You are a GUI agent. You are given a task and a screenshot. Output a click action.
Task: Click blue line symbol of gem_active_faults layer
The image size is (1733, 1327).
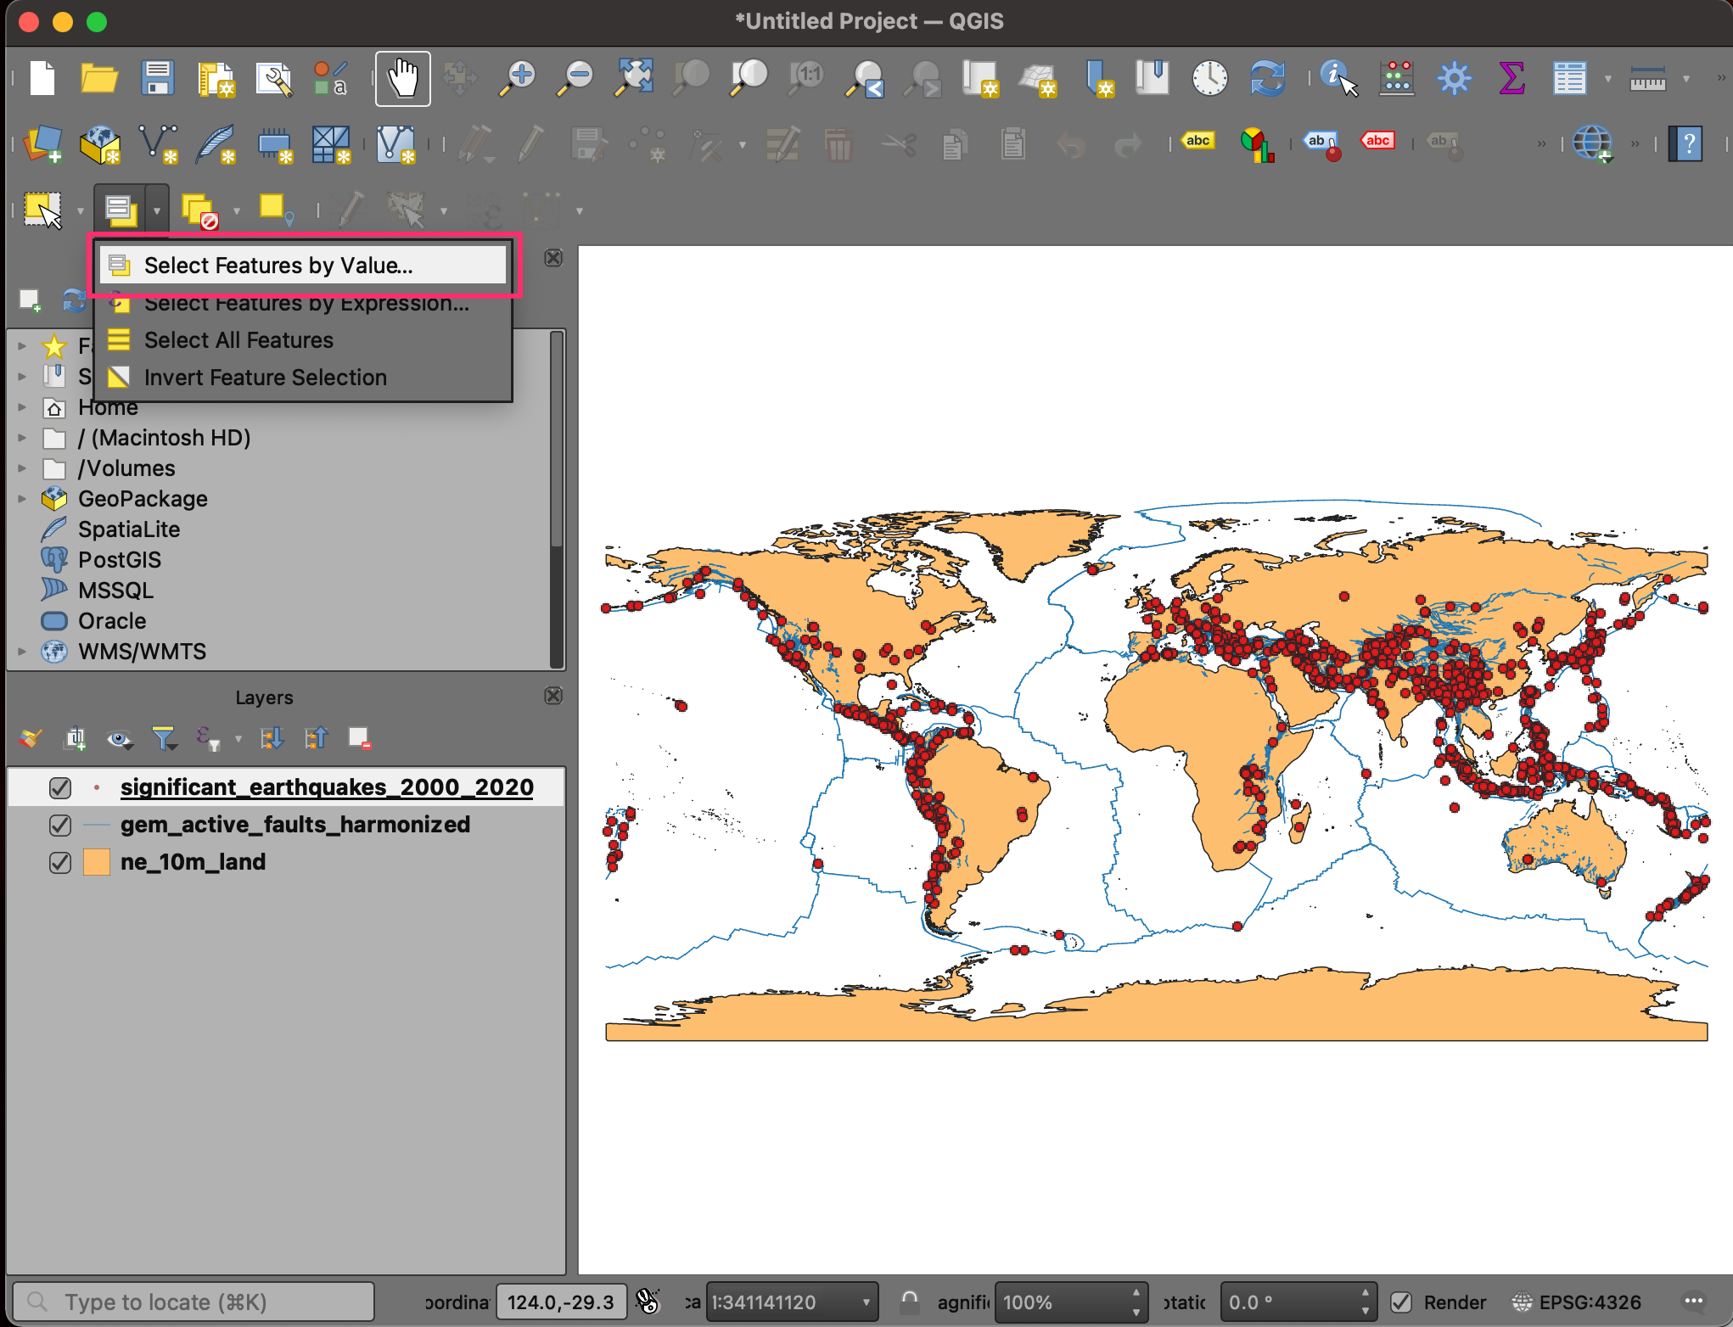click(x=97, y=825)
